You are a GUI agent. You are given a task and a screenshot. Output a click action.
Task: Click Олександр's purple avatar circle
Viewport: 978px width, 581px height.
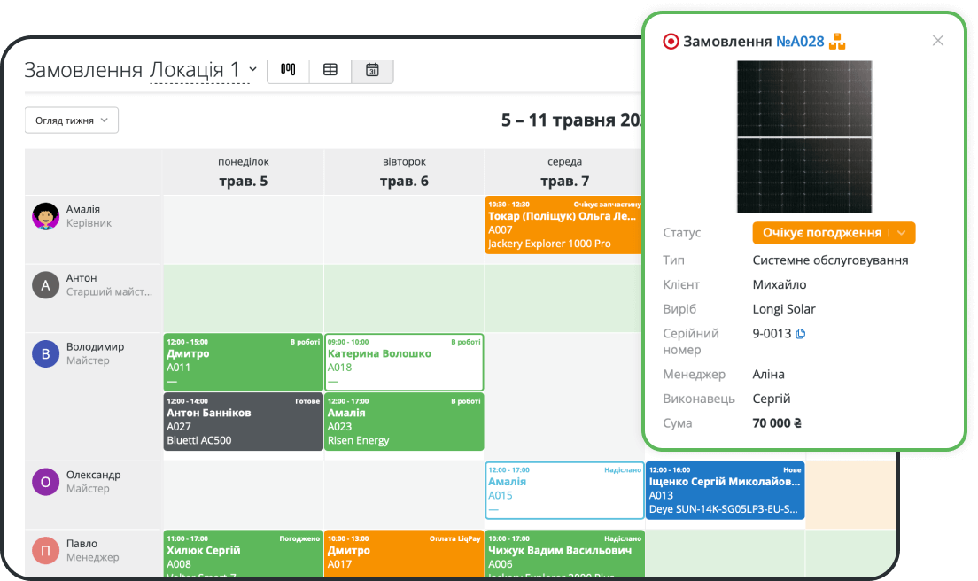point(46,482)
